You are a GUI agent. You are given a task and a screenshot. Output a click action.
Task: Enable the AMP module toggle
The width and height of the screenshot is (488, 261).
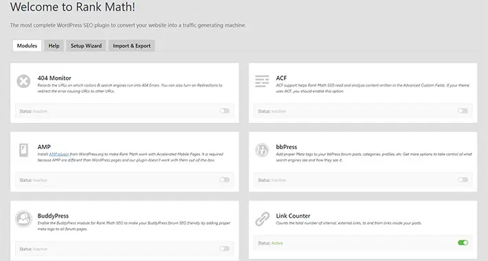tap(224, 180)
